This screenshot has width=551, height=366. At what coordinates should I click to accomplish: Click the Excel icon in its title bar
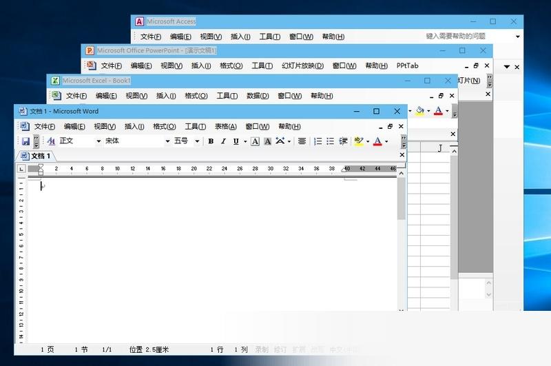pyautogui.click(x=55, y=81)
